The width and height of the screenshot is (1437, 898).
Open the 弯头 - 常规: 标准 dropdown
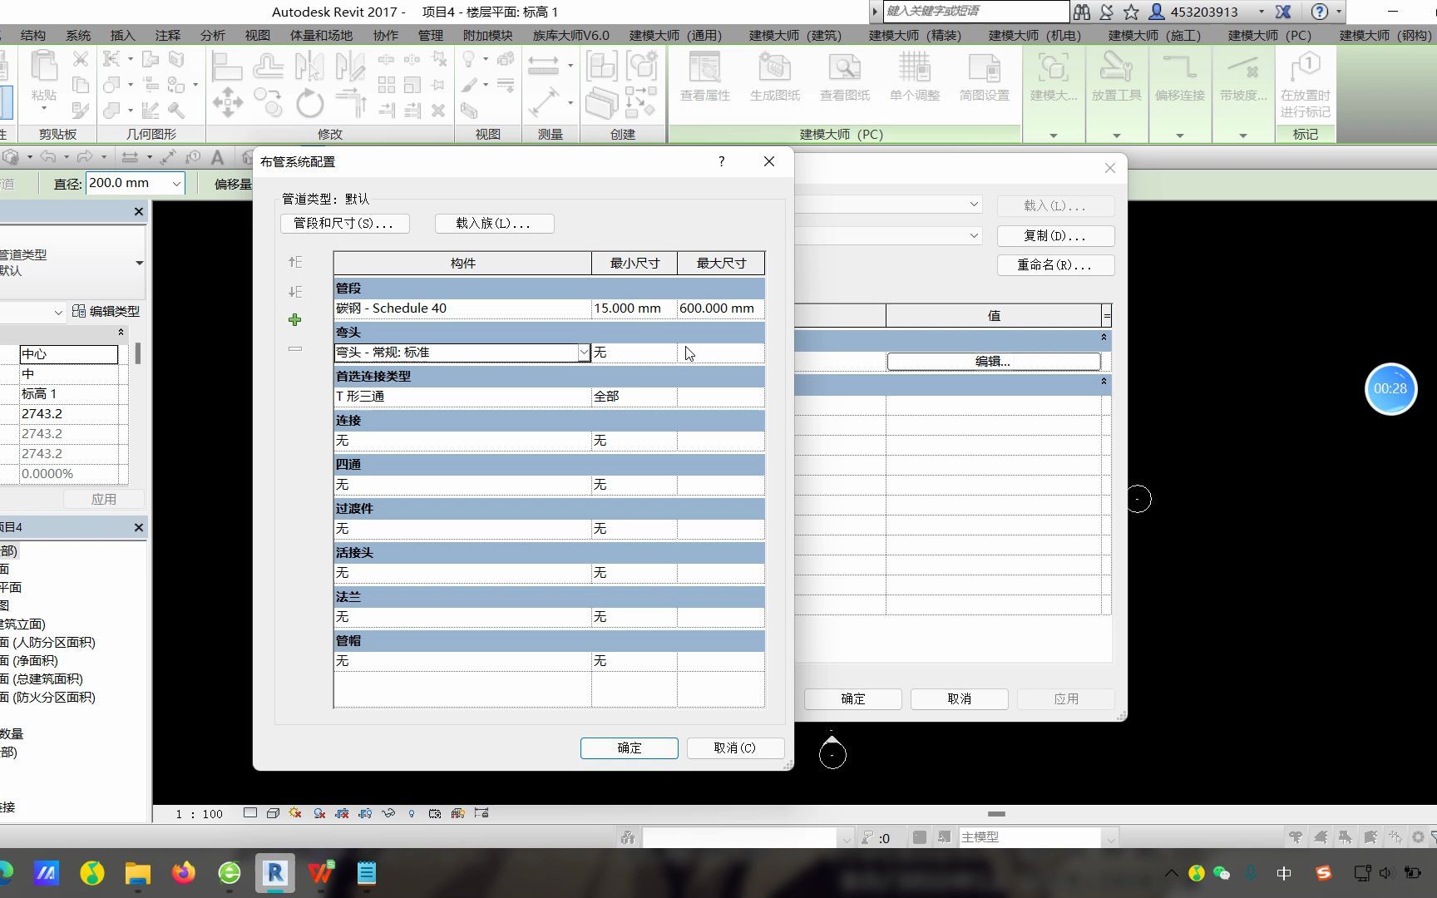(584, 353)
